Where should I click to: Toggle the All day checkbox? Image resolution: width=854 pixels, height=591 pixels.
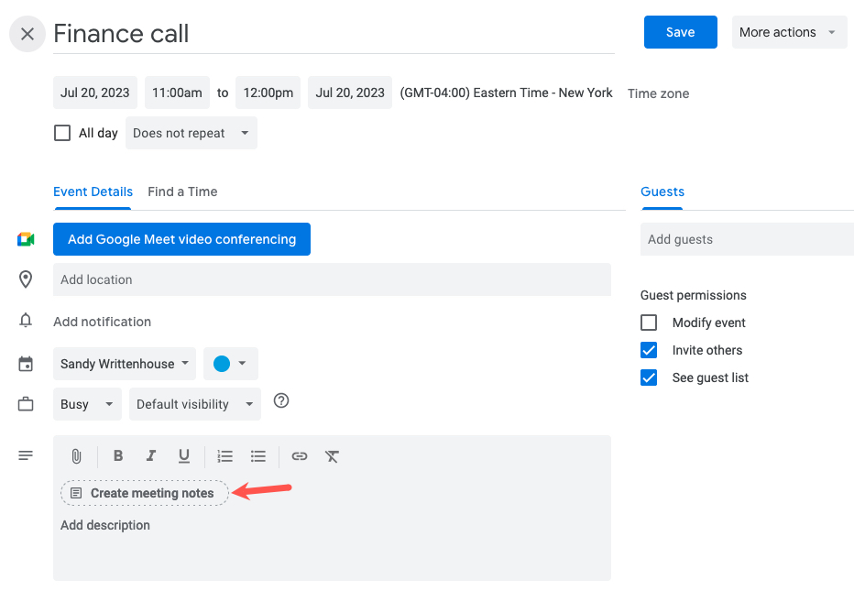[61, 132]
